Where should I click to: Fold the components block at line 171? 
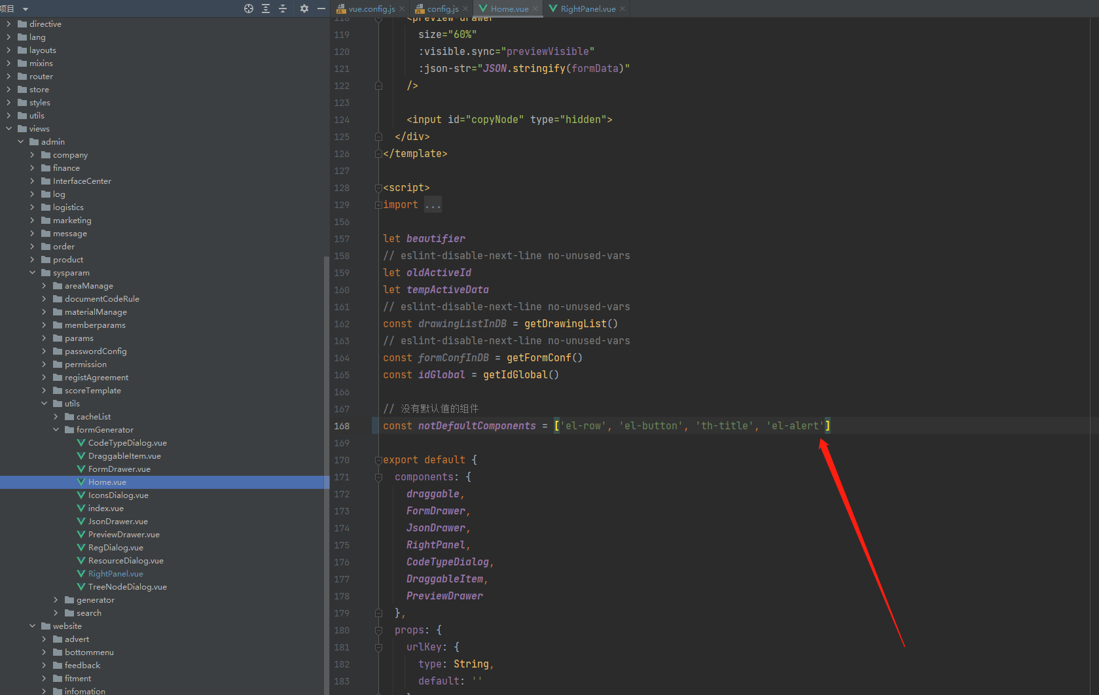pyautogui.click(x=378, y=477)
